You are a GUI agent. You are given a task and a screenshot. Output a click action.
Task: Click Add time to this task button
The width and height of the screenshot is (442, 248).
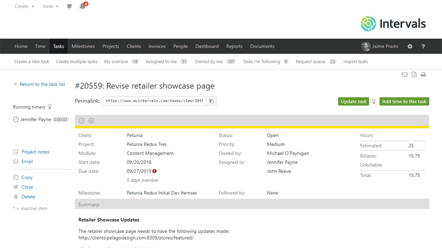click(404, 101)
